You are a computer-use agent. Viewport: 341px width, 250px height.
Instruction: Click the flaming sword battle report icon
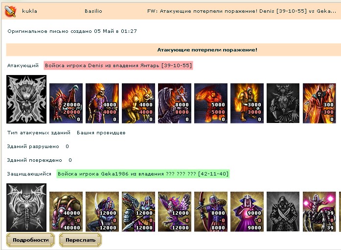click(x=10, y=11)
